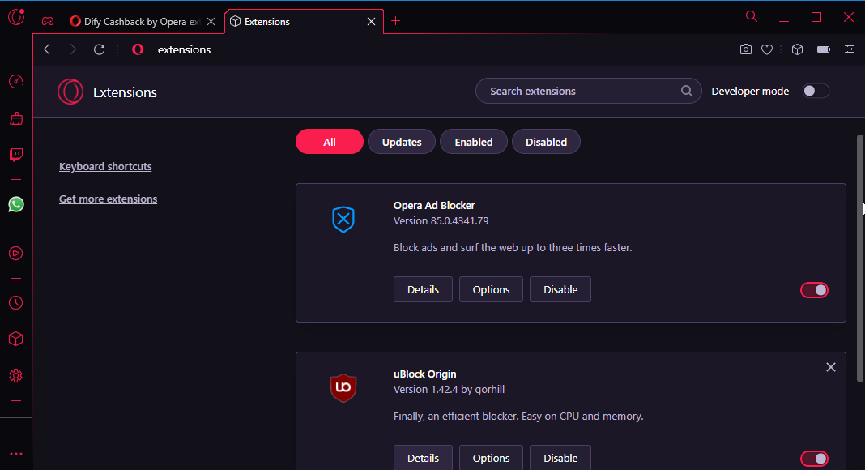Screen dimensions: 865x470
Task: Open extensions cube in address bar
Action: pyautogui.click(x=797, y=49)
